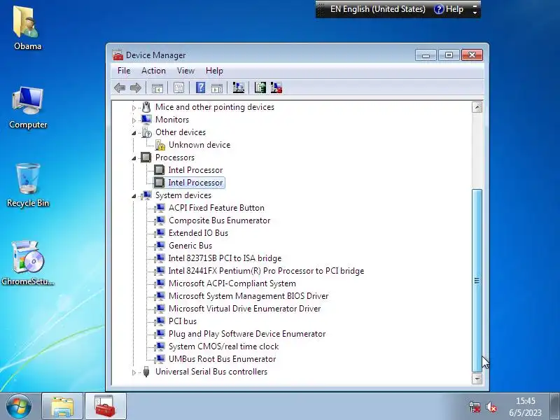Click the Device Manager toolbox taskbar button
Screen dimensions: 560x420
tap(105, 407)
